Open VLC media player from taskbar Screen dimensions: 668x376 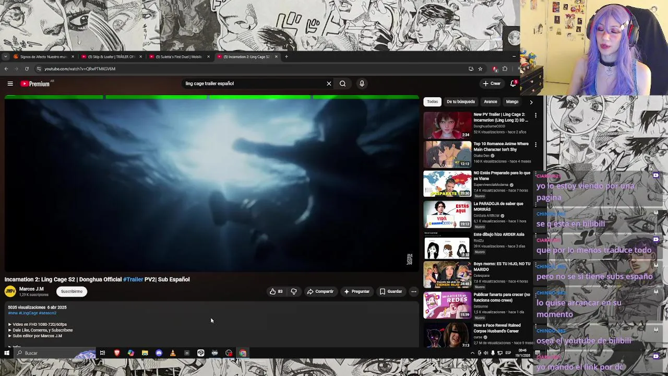[x=173, y=353]
